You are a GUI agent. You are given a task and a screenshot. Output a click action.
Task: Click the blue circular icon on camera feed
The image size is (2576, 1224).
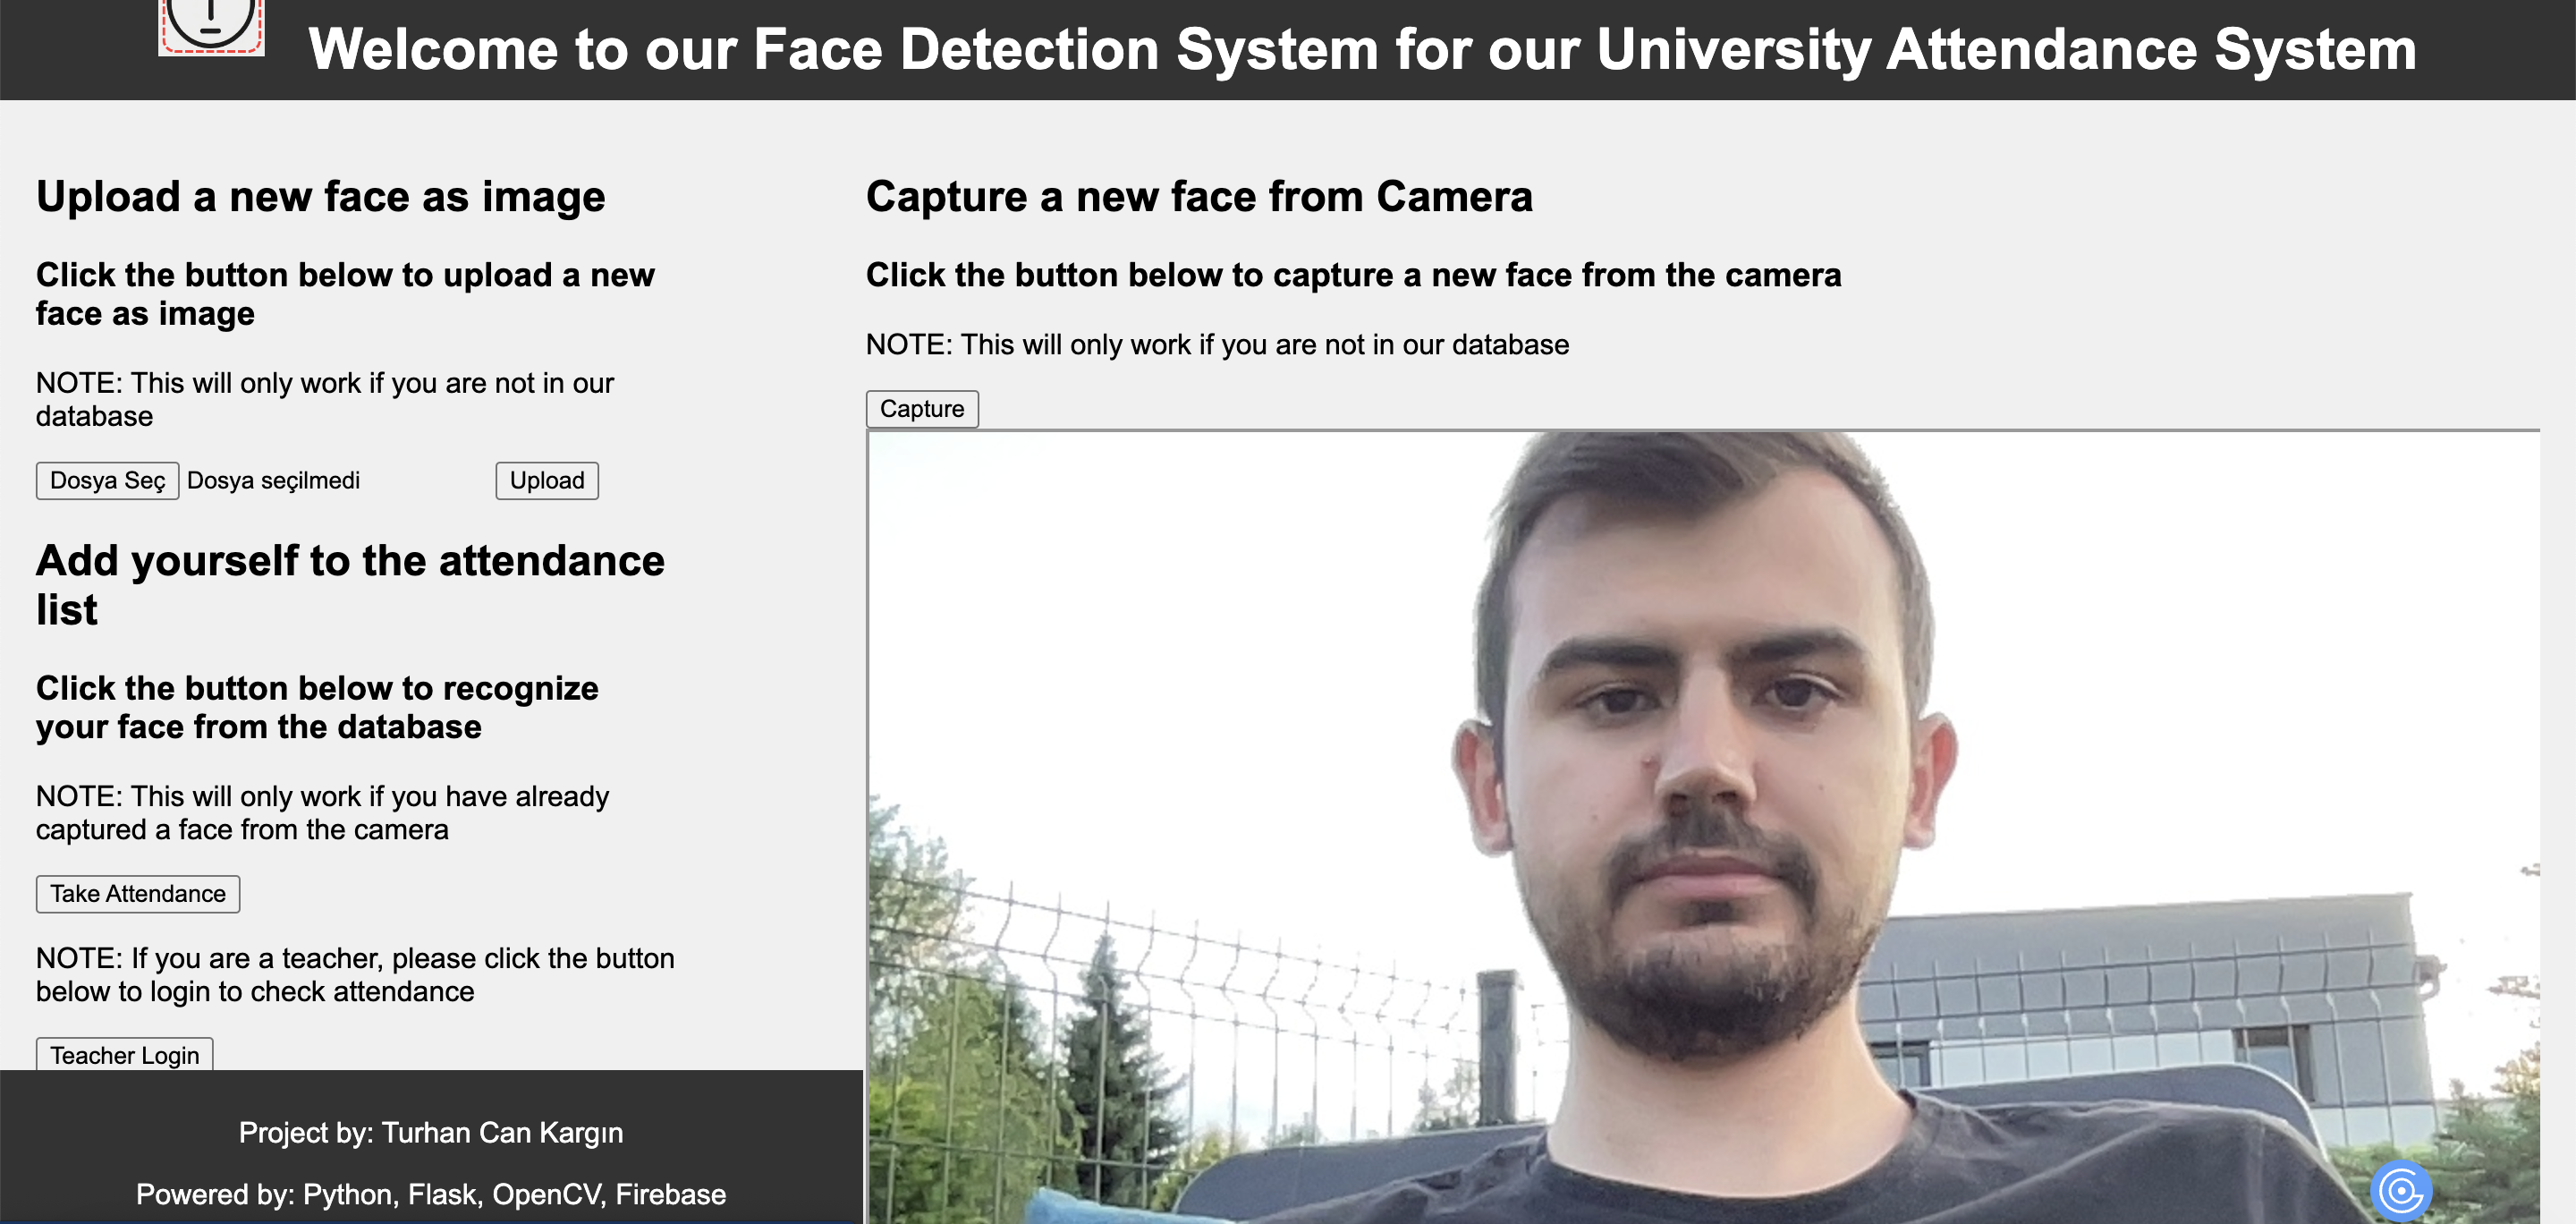point(2400,1190)
